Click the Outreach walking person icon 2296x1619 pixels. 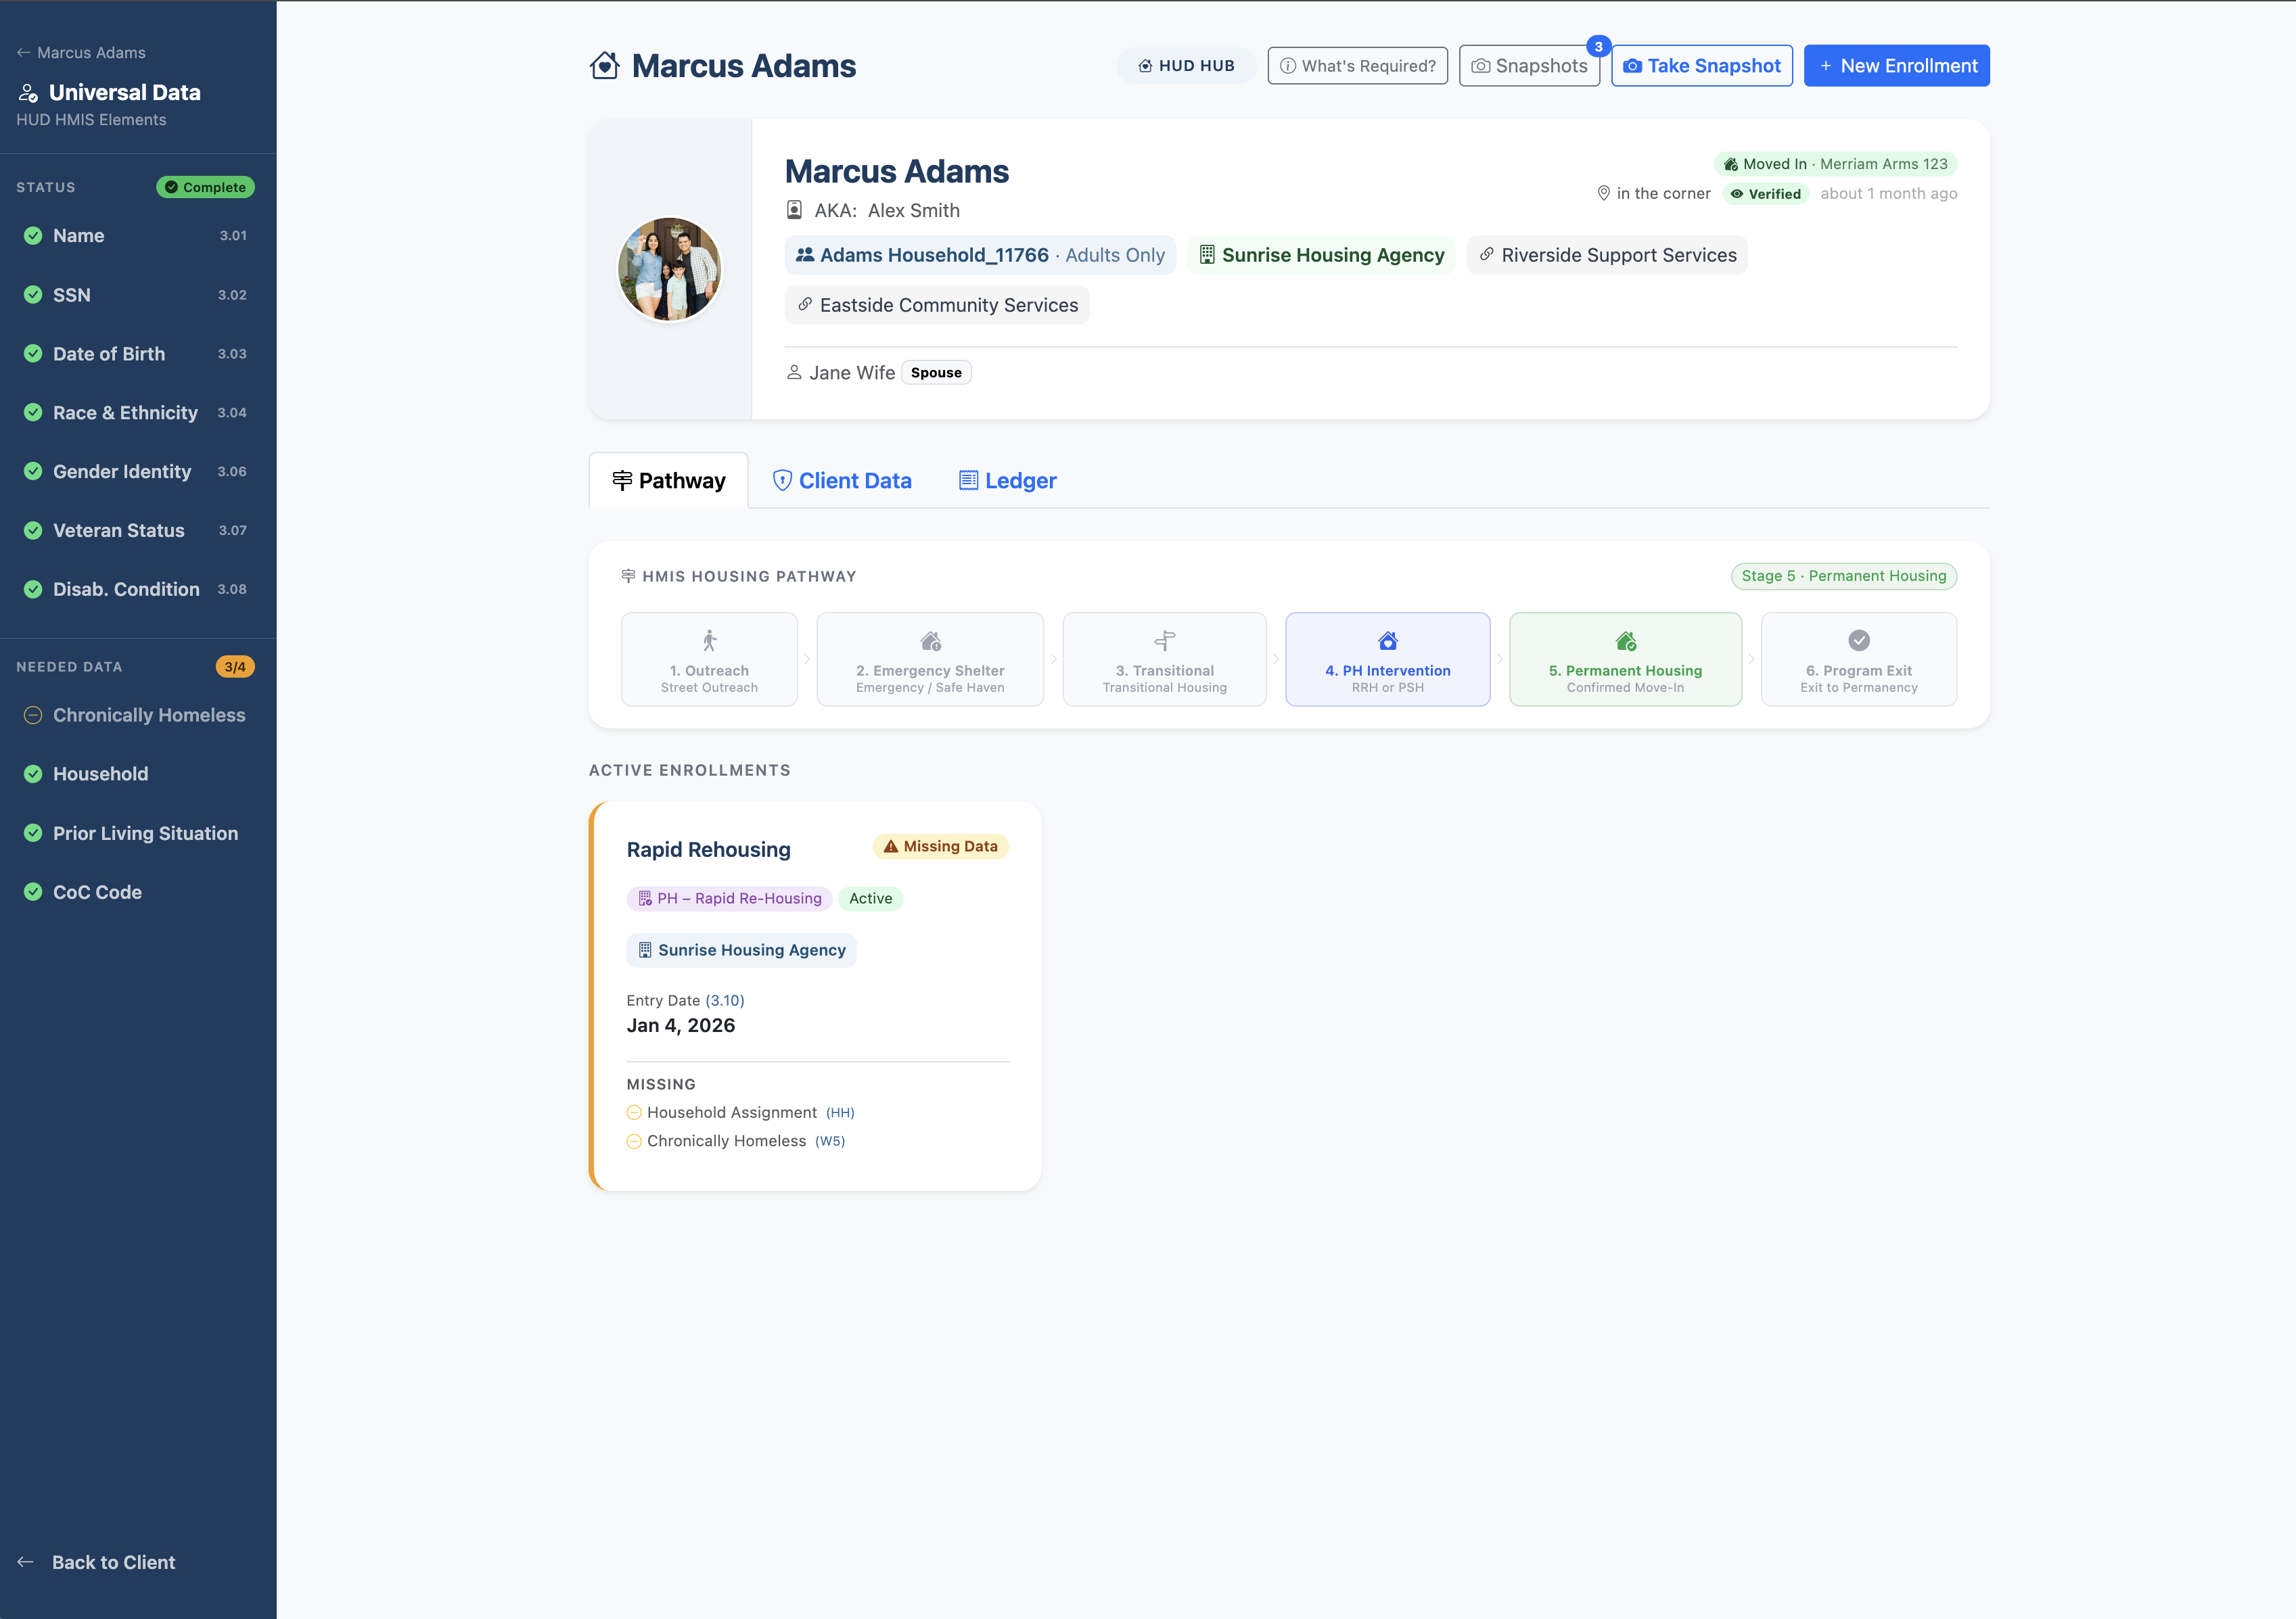(709, 640)
